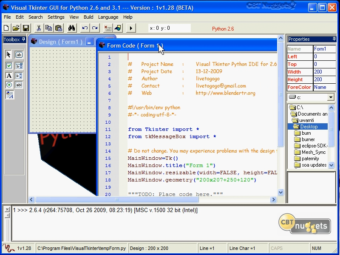Choose the radio button widget in the Toolbox

pos(9,85)
